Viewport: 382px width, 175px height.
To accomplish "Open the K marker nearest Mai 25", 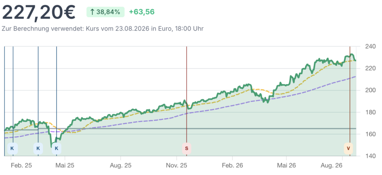I will [x=57, y=149].
